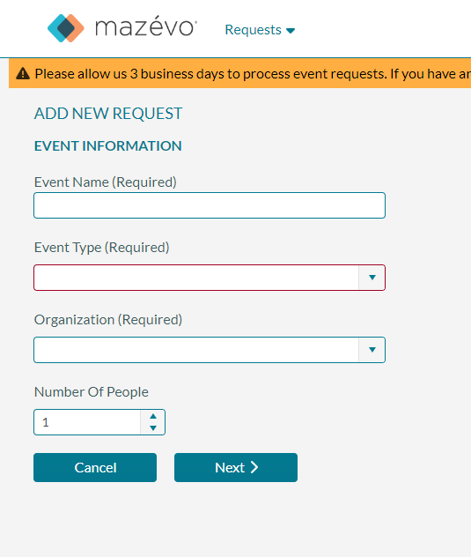
Task: Click the orange business days notice banner
Action: point(240,73)
